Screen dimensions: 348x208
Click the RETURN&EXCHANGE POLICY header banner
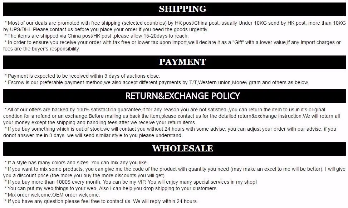click(175, 96)
